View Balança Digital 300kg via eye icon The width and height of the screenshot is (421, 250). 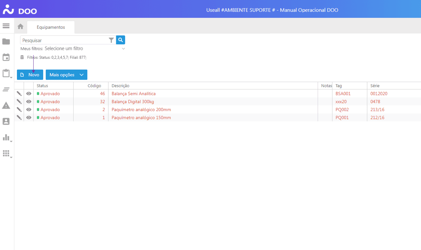pyautogui.click(x=29, y=102)
